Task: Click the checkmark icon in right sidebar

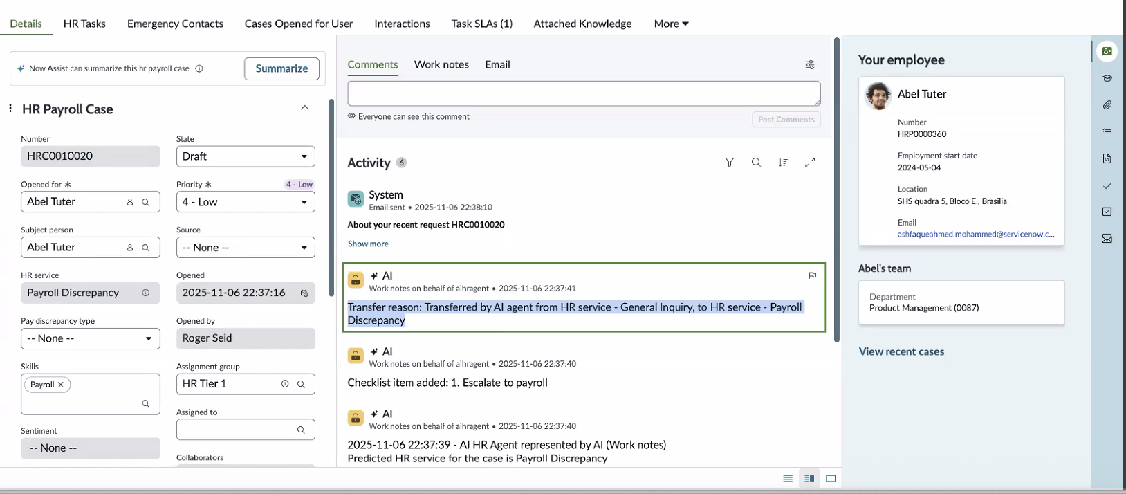Action: [x=1107, y=185]
